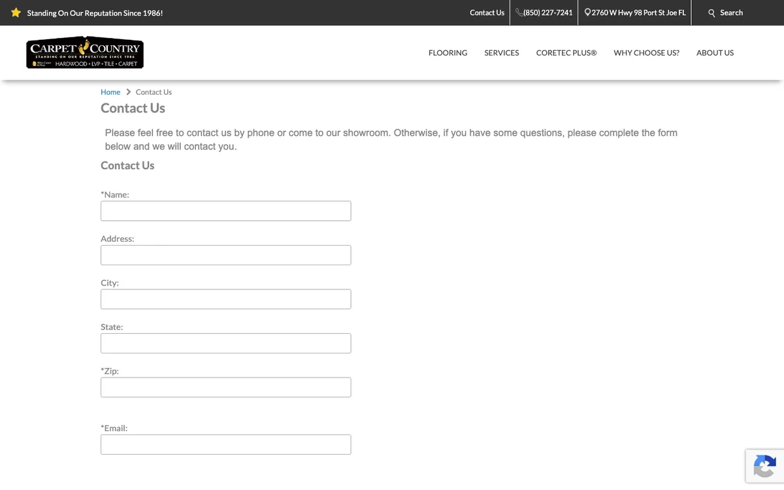Focus the Address input field

(225, 255)
